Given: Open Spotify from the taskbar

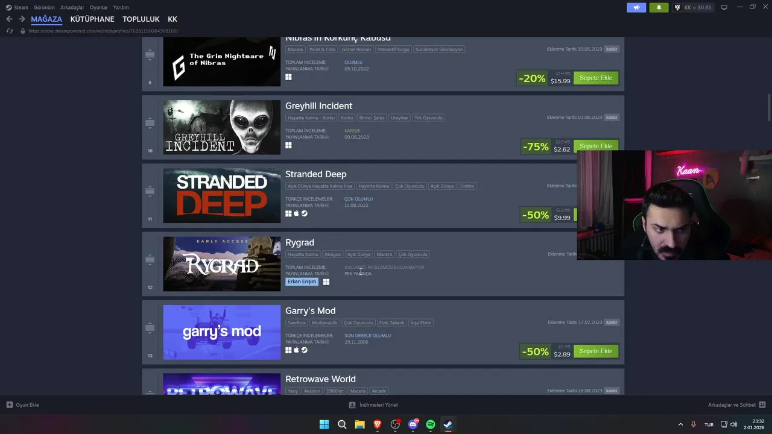Looking at the screenshot, I should [x=431, y=424].
